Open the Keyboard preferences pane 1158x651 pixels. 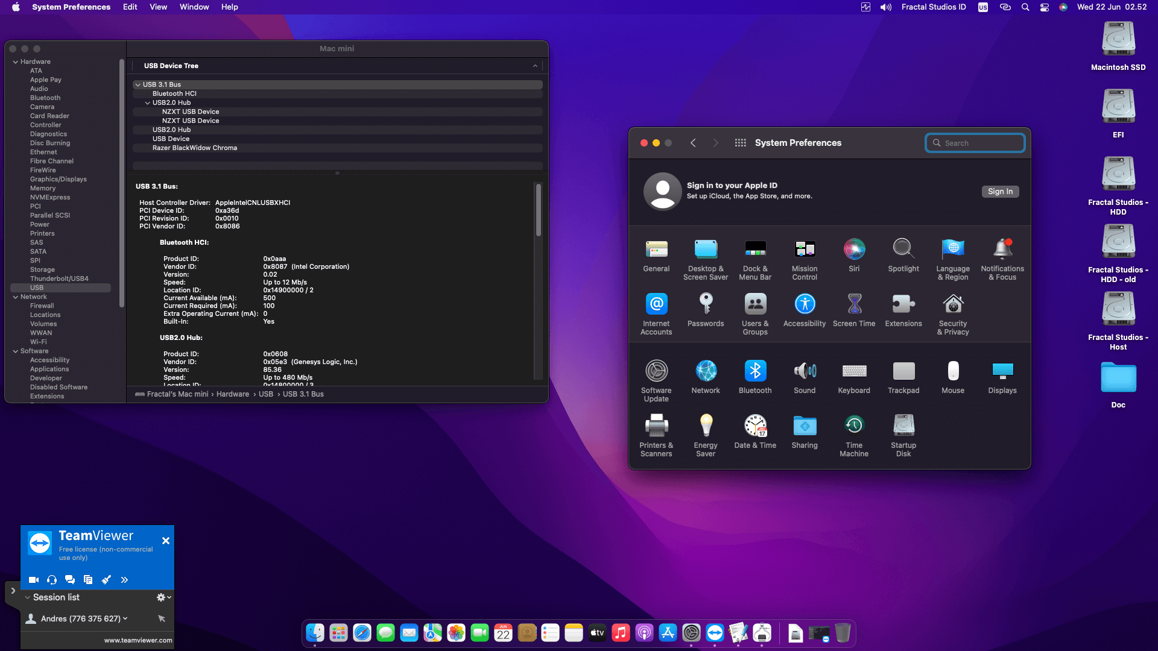point(854,377)
